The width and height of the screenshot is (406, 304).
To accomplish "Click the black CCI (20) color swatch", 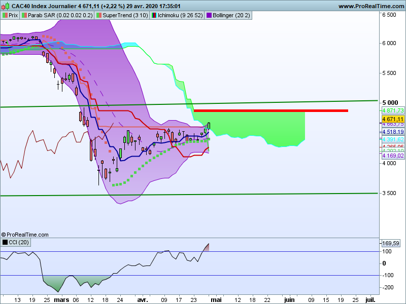I will pyautogui.click(x=5, y=243).
